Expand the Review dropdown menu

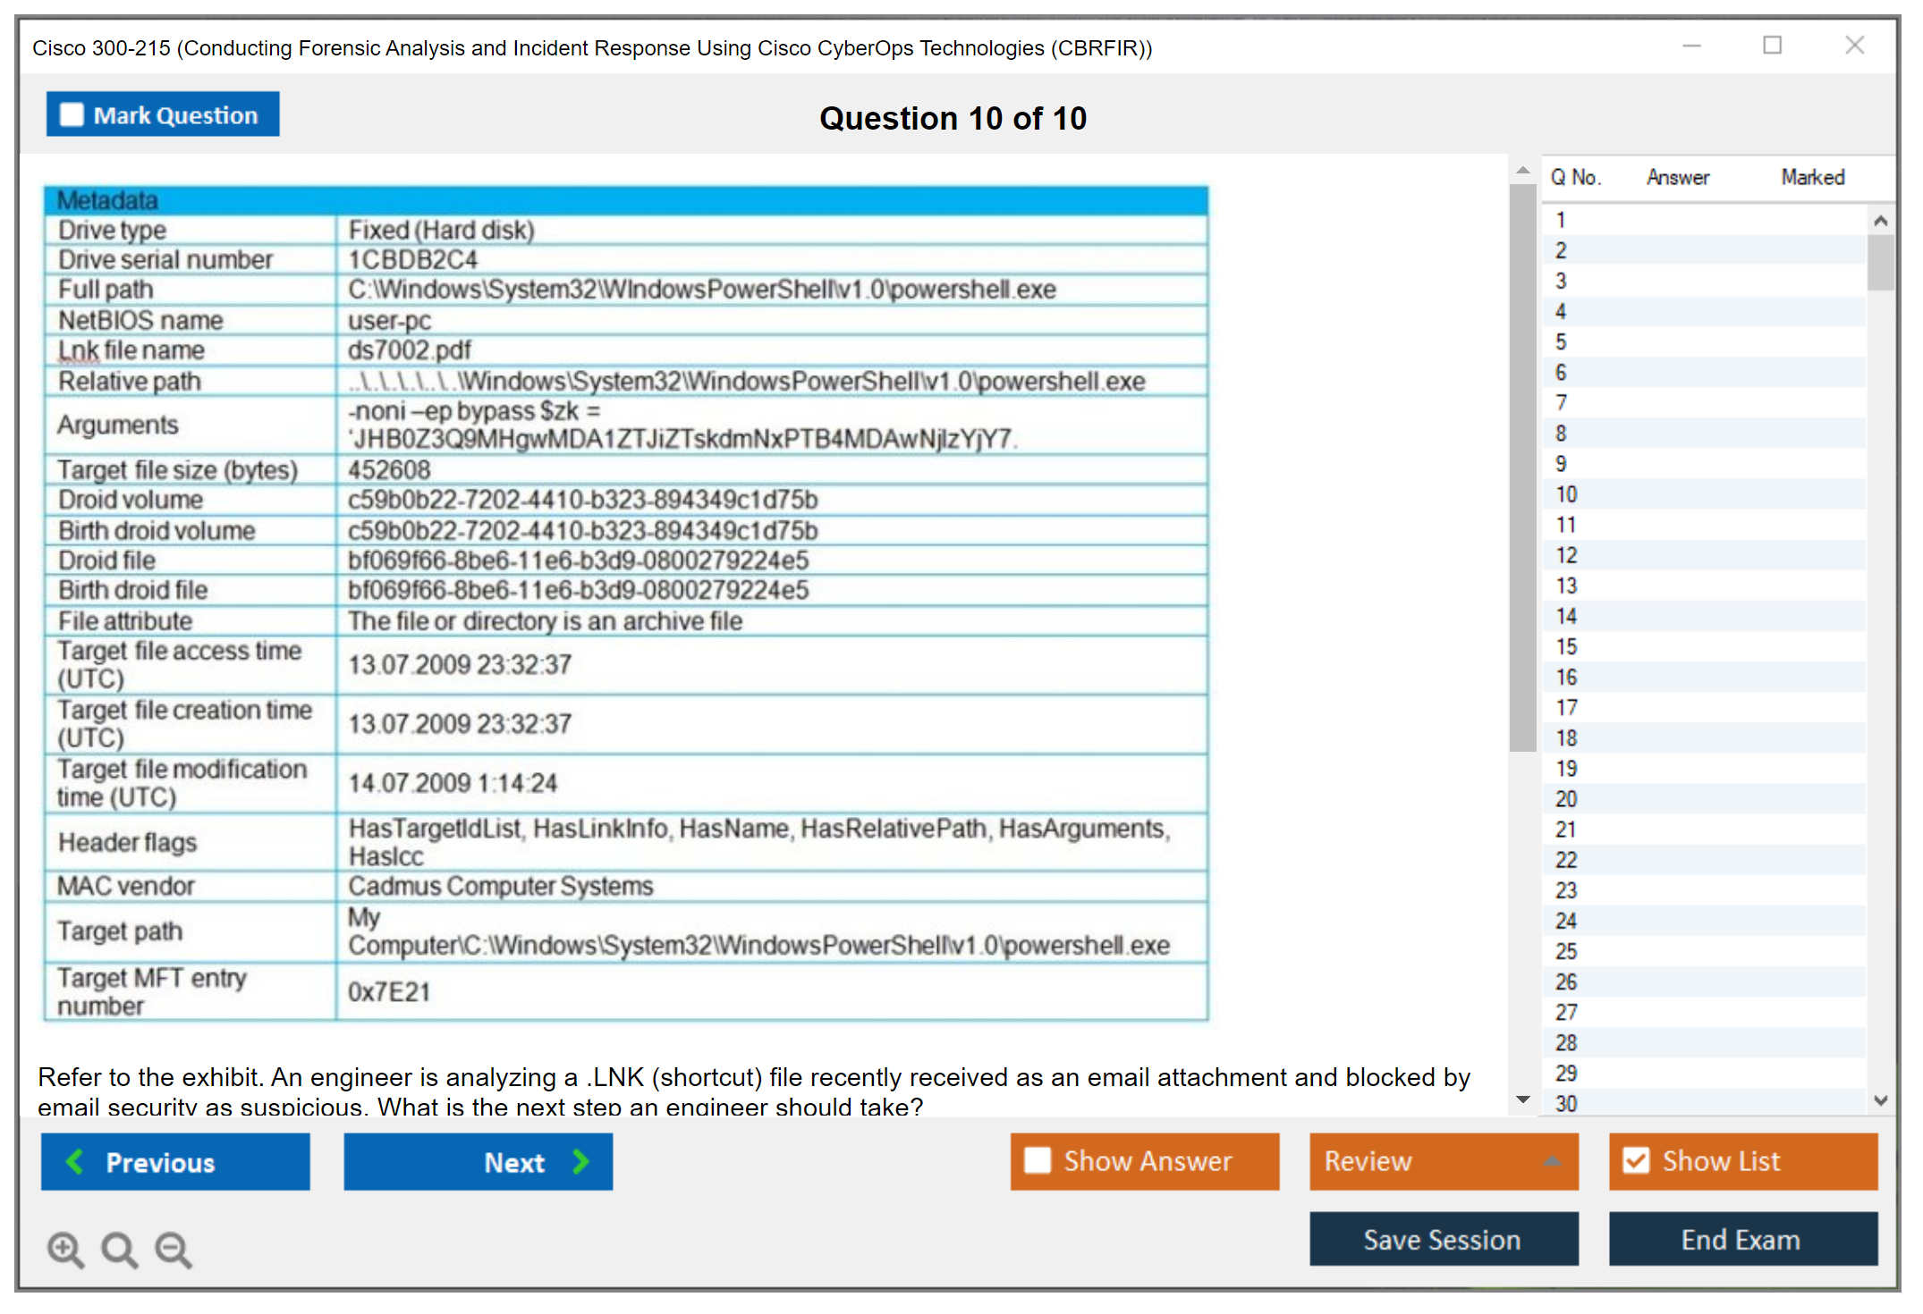pyautogui.click(x=1552, y=1161)
